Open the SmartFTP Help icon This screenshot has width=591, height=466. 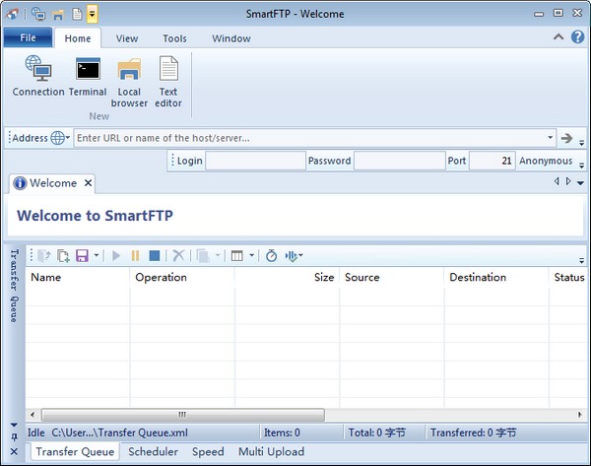pos(577,38)
